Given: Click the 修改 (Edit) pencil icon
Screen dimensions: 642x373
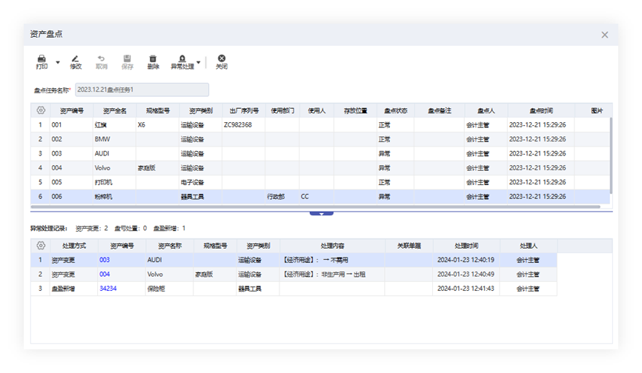Looking at the screenshot, I should tap(76, 58).
